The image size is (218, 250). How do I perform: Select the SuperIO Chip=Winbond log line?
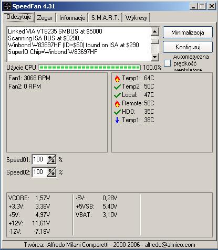click(x=53, y=52)
